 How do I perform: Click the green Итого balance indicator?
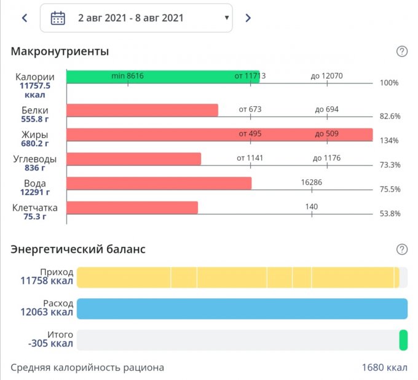(x=403, y=339)
